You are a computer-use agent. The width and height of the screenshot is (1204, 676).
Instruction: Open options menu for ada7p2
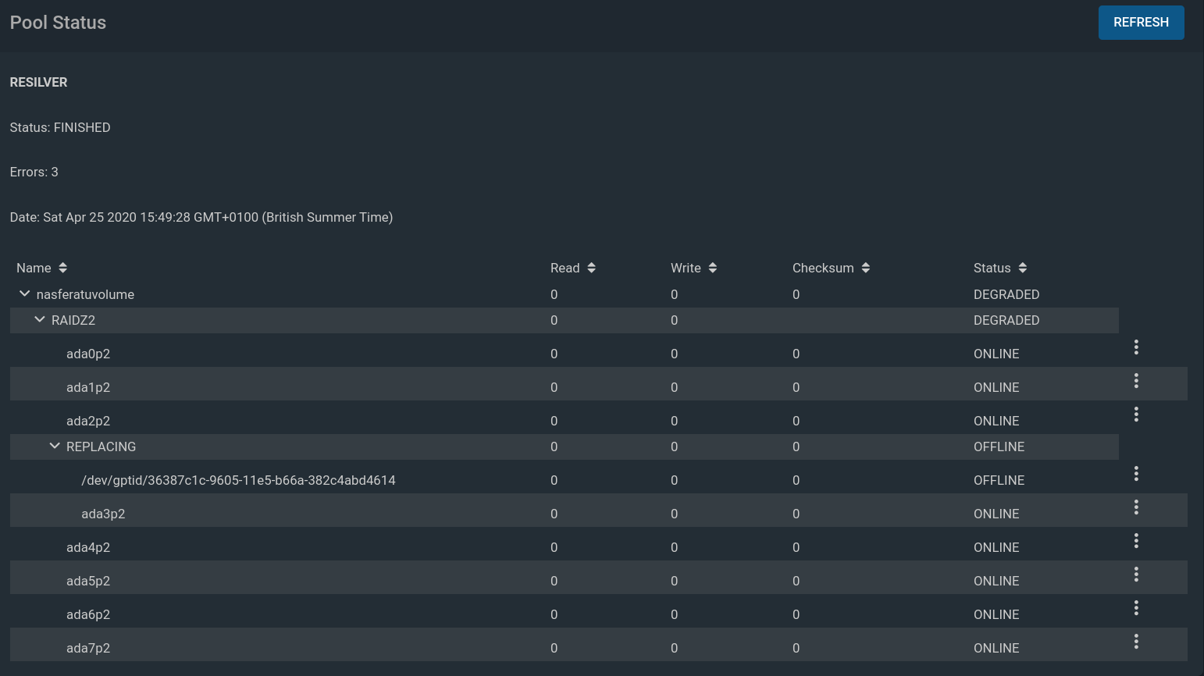coord(1136,642)
